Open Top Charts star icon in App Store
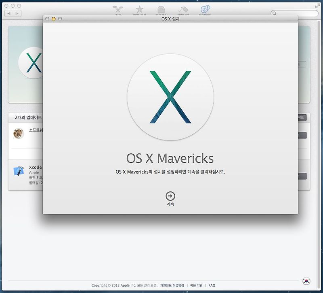The image size is (323, 293). coord(139,10)
